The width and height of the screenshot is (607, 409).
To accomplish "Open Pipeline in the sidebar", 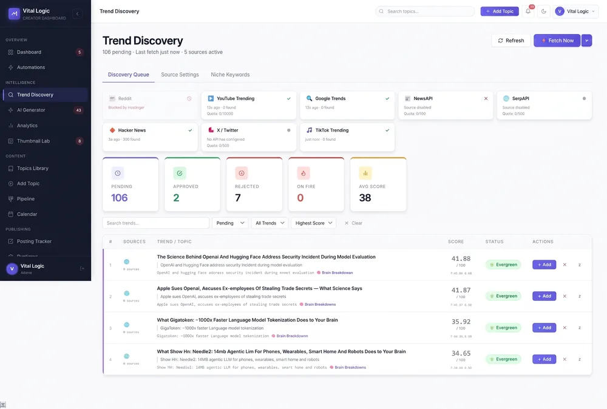I will point(46,199).
